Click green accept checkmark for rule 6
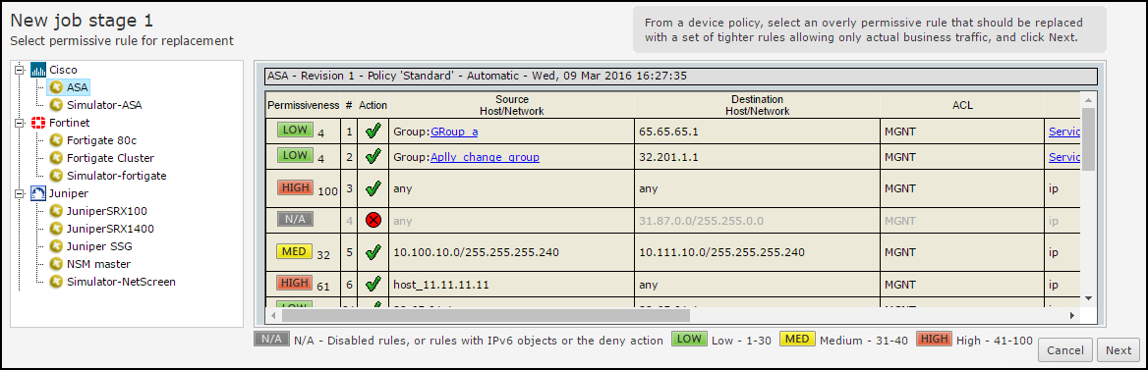This screenshot has height=370, width=1148. (373, 284)
